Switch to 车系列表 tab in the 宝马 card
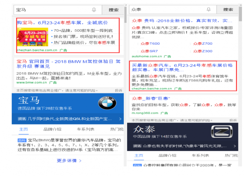This screenshot has width=244, height=176. (86, 129)
